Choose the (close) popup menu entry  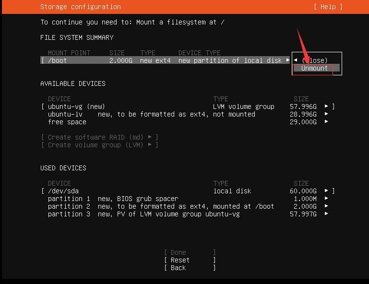pos(315,60)
